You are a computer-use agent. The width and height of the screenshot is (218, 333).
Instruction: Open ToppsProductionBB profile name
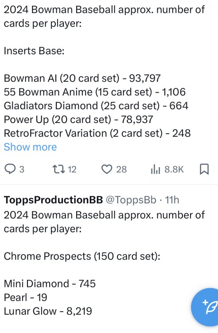click(53, 200)
